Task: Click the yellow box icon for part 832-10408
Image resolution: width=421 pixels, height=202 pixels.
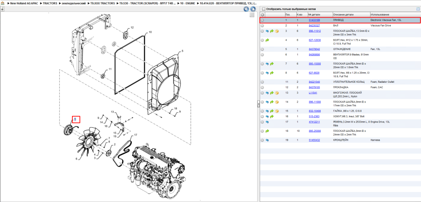Action: click(x=277, y=111)
